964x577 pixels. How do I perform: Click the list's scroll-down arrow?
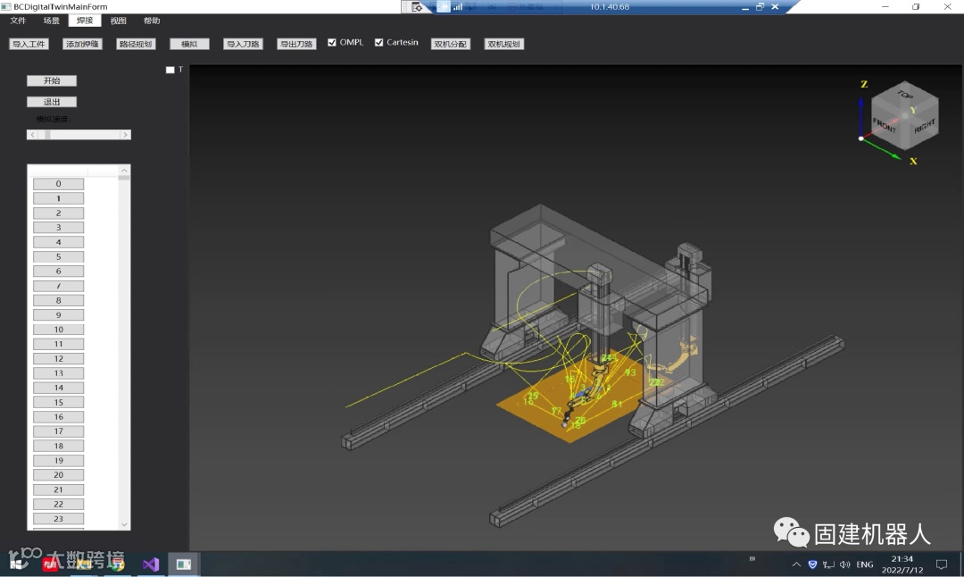click(x=124, y=524)
